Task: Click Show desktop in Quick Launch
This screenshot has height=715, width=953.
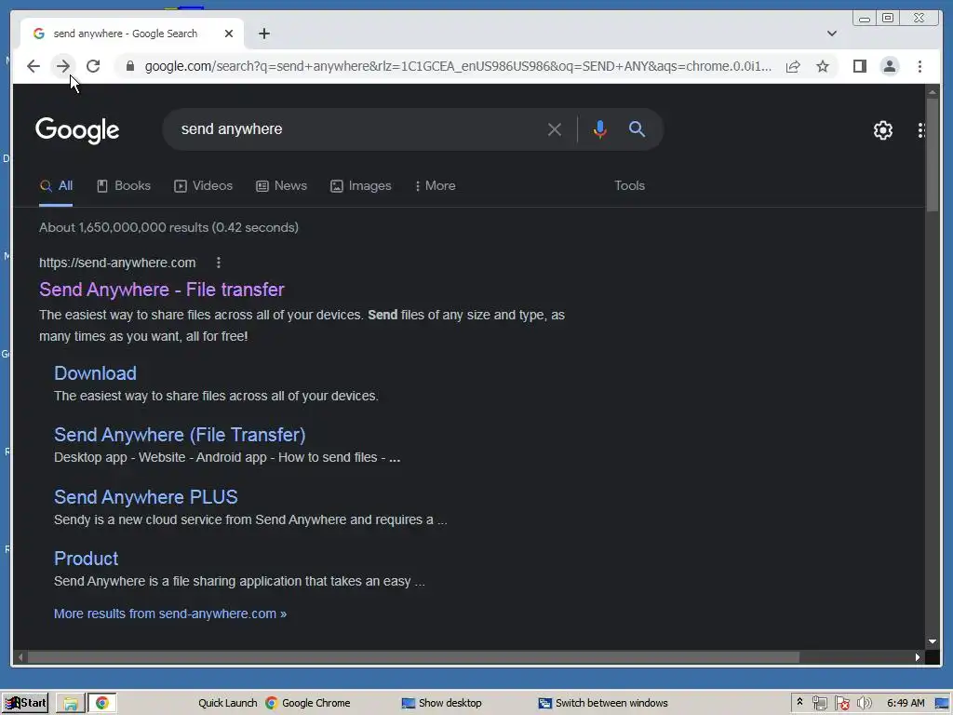Action: click(x=442, y=704)
